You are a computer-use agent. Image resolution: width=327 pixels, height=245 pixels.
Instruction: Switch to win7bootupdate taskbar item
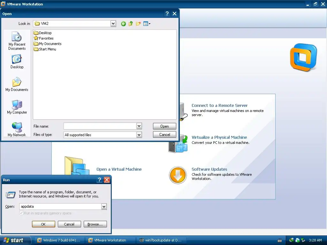[x=161, y=240]
